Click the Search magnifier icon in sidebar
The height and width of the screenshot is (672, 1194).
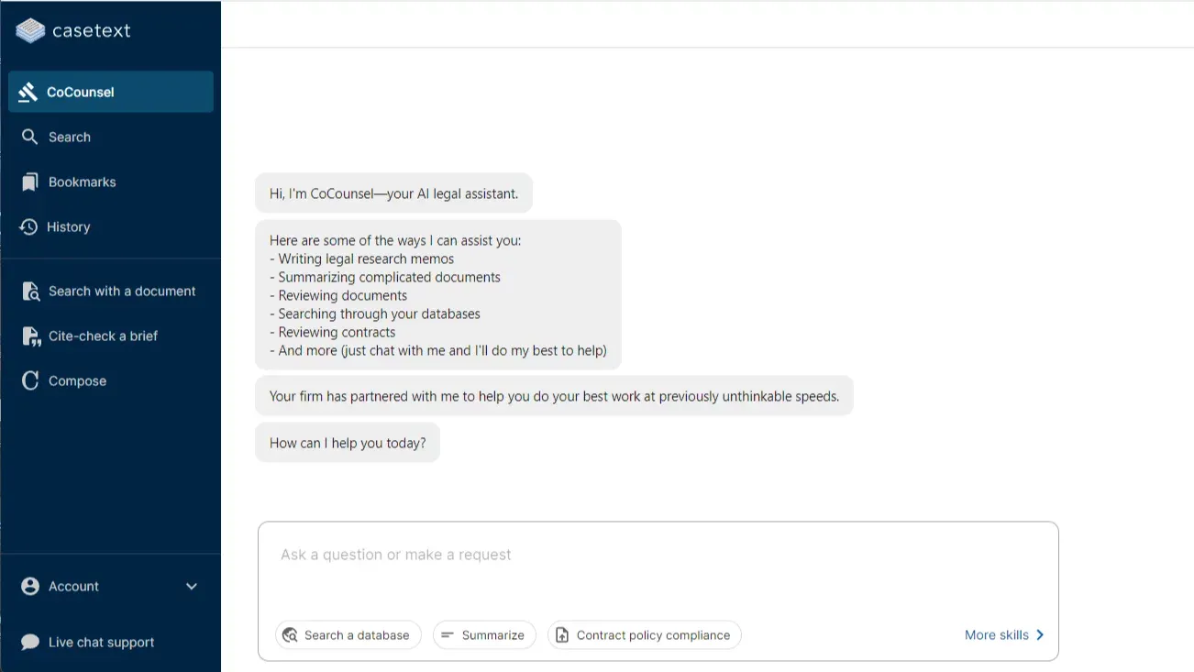tap(30, 137)
